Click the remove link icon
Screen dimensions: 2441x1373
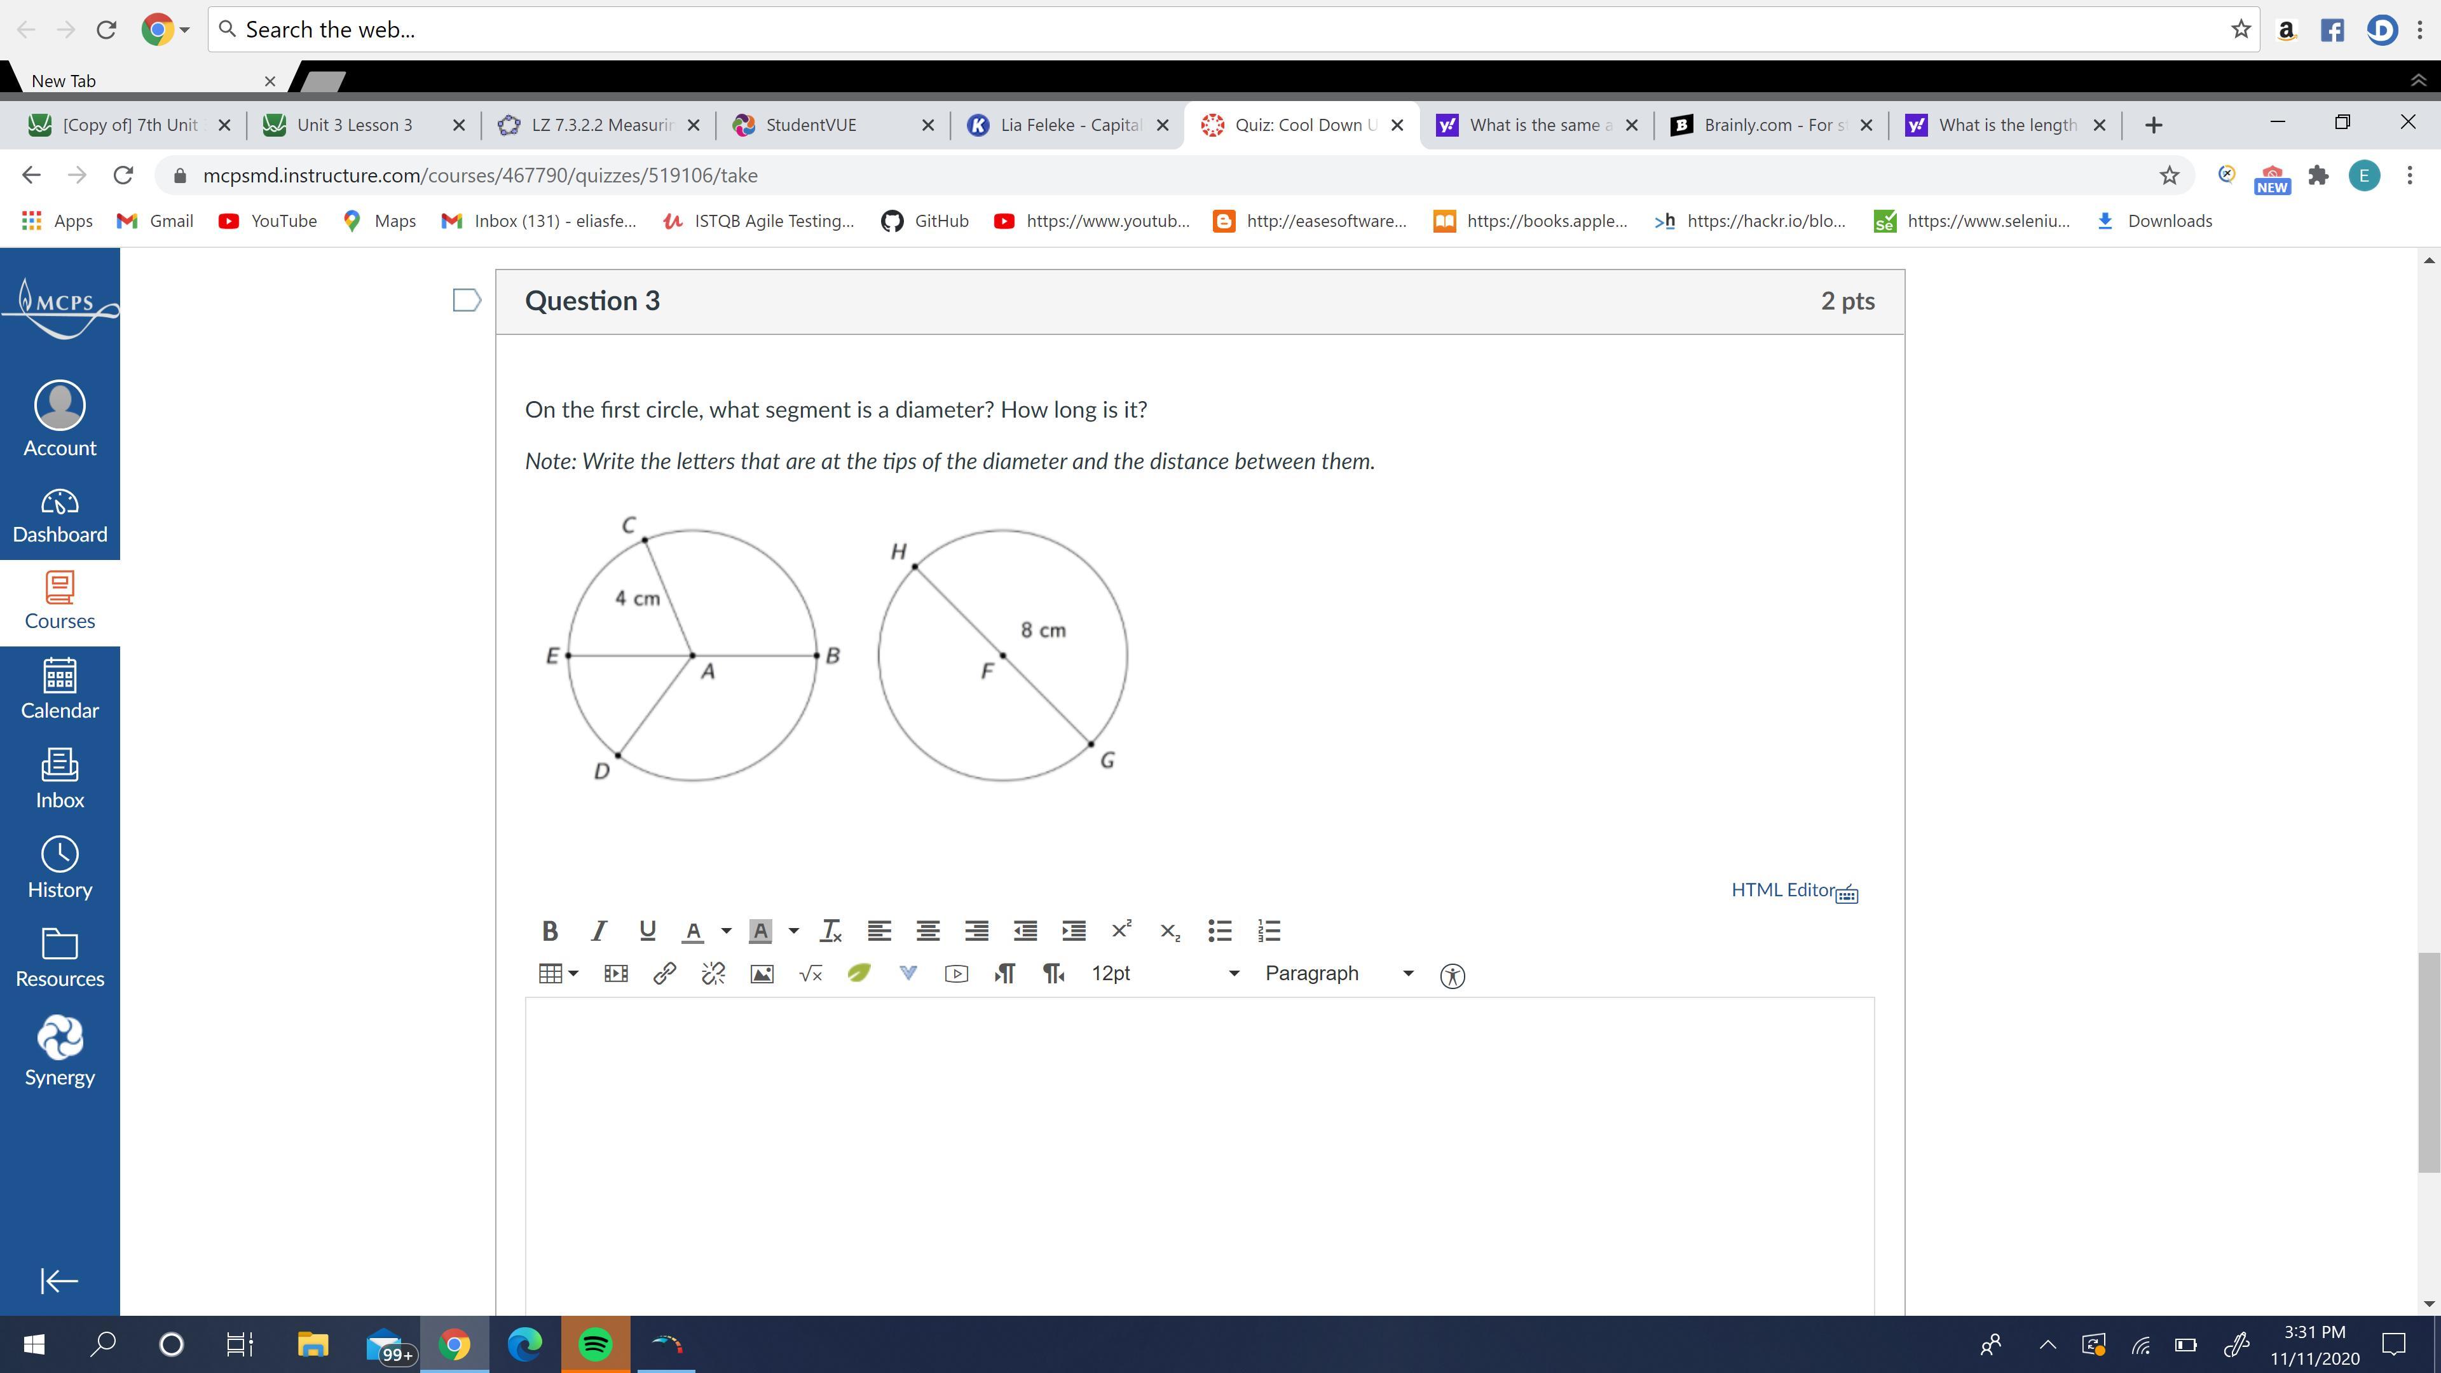point(713,973)
